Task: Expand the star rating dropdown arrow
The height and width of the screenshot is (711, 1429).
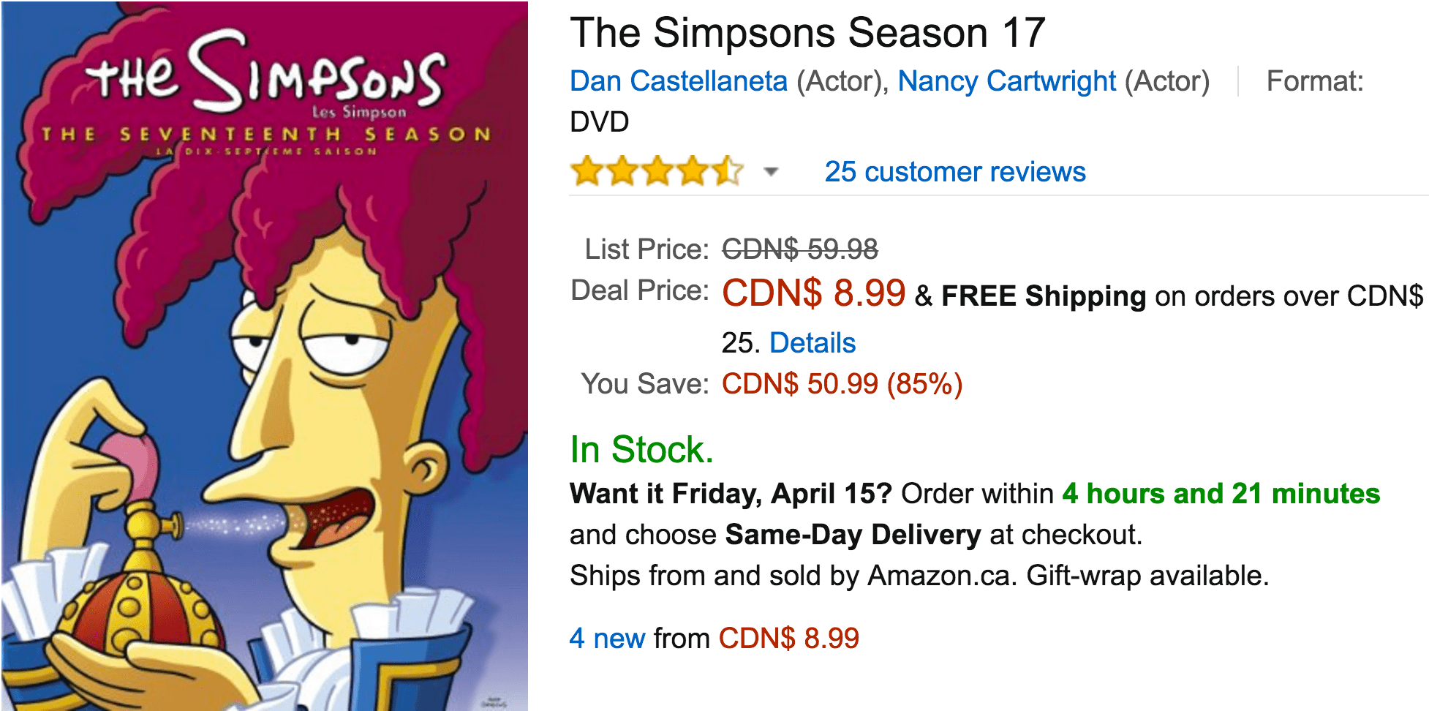Action: point(771,173)
